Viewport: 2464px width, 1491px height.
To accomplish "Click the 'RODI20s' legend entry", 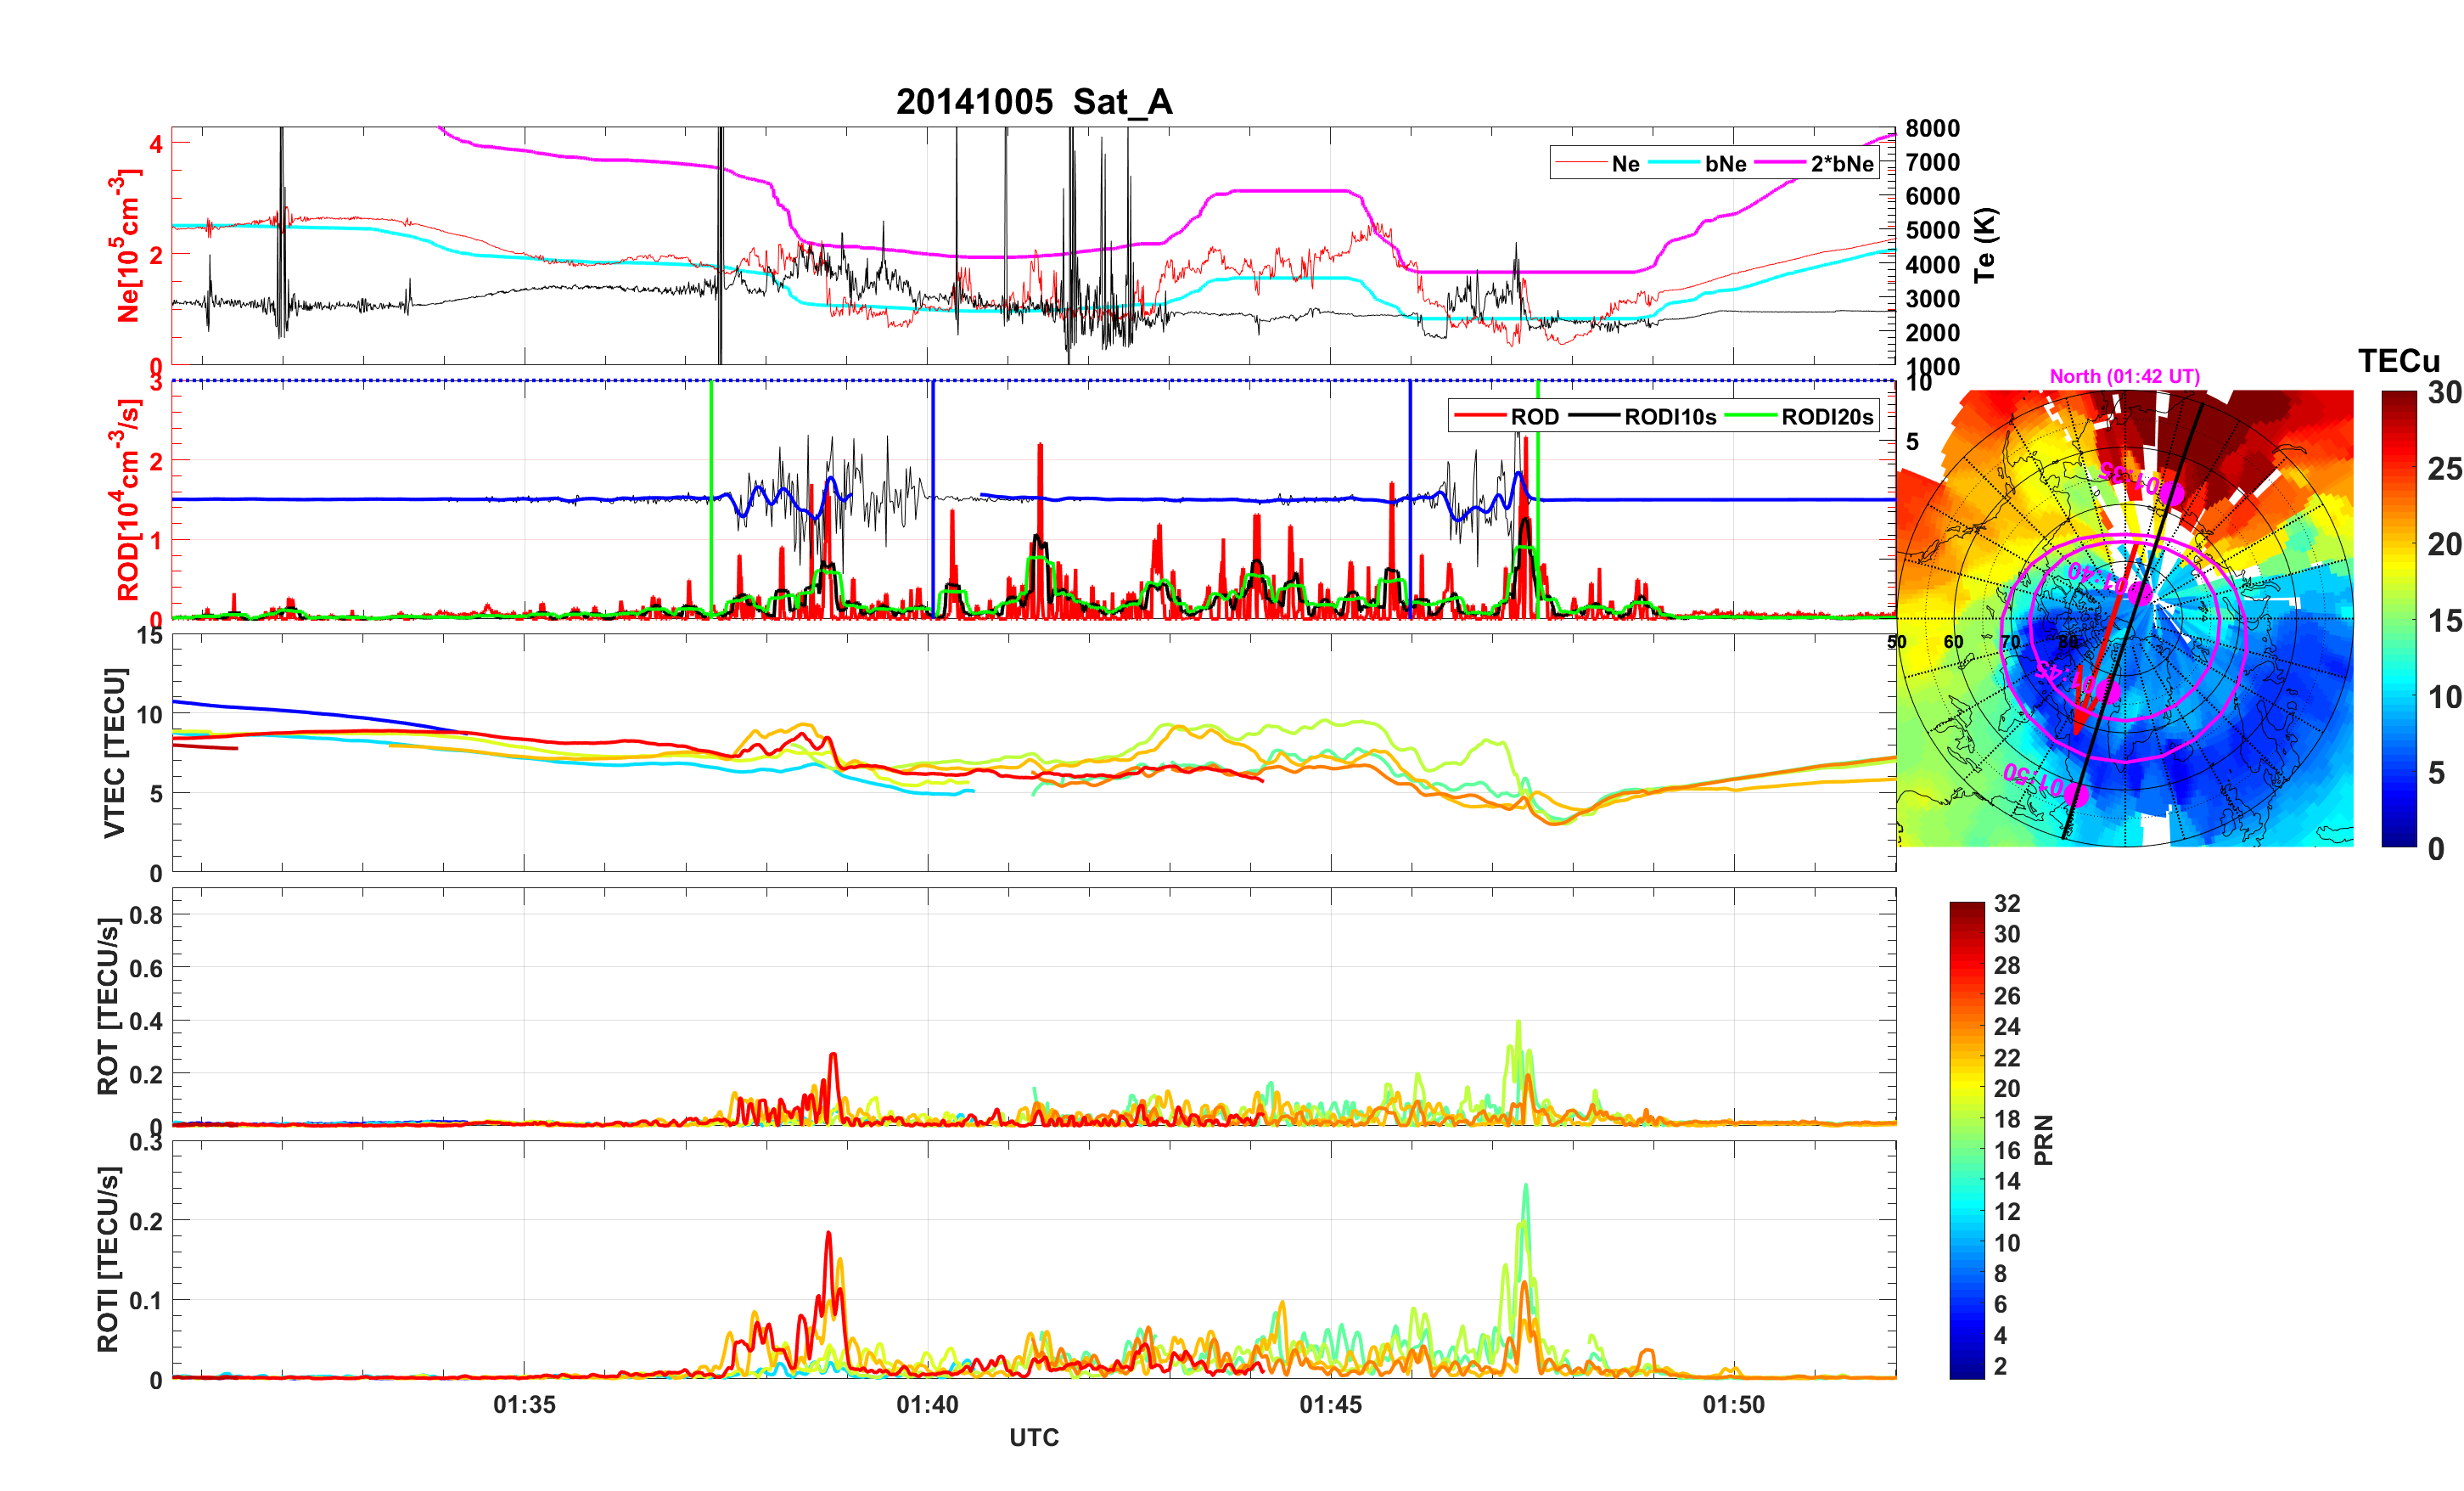I will [x=1800, y=416].
